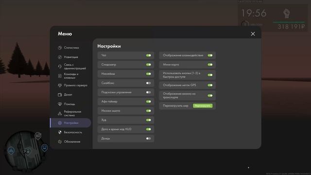The height and width of the screenshot is (175, 311).
Task: Click the Навигация compass icon
Action: [x=60, y=57]
